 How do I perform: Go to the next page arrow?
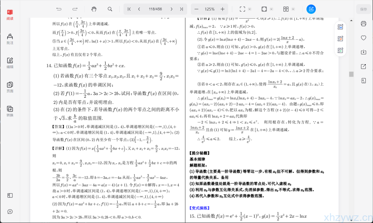tap(171, 9)
